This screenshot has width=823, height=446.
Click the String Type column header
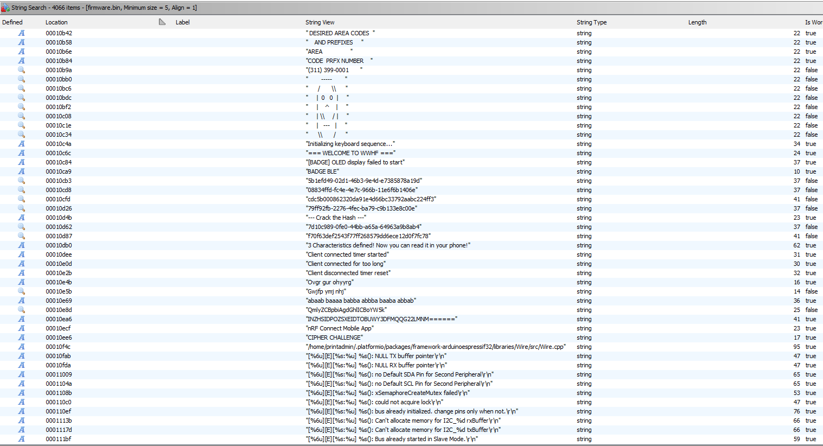pos(591,22)
